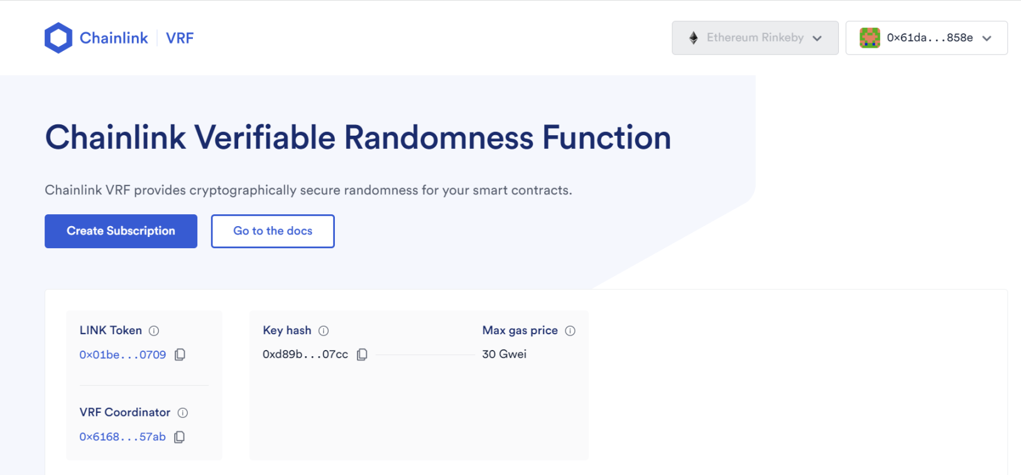Open the Ethereum Rinkeby network dropdown
Image resolution: width=1021 pixels, height=475 pixels.
tap(755, 38)
